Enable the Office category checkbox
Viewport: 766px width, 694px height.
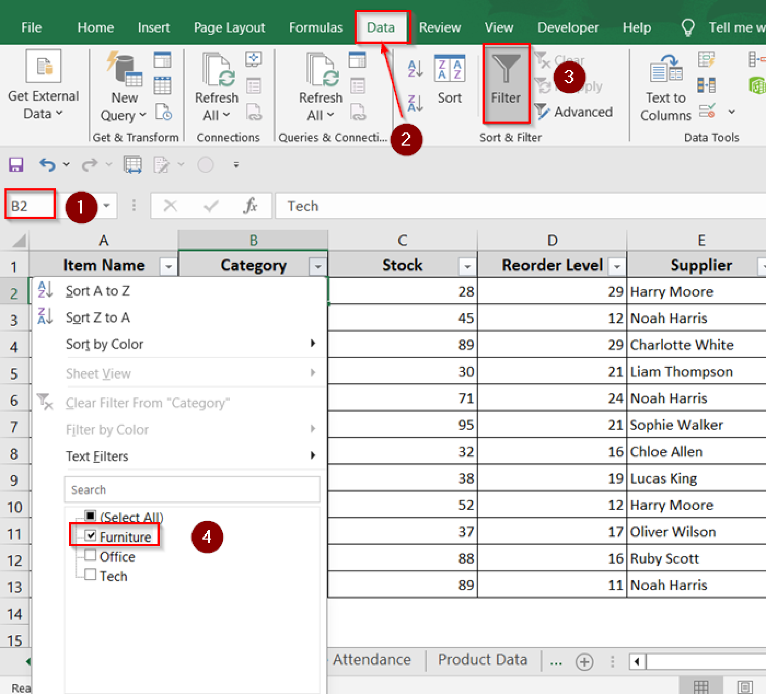pyautogui.click(x=90, y=555)
